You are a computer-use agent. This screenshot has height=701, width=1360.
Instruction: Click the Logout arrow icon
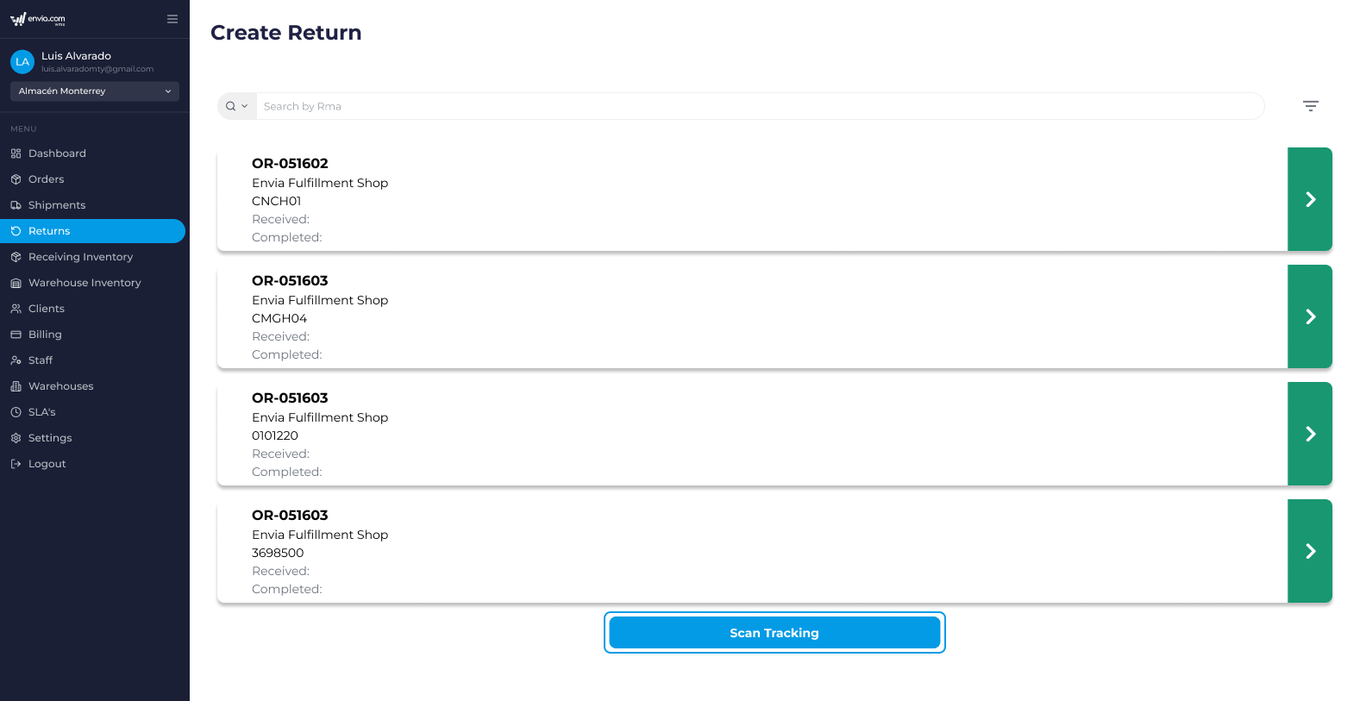click(x=16, y=464)
